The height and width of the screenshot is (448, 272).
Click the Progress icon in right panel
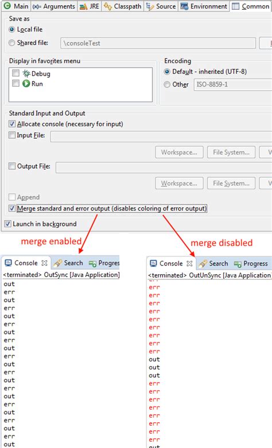coord(238,264)
